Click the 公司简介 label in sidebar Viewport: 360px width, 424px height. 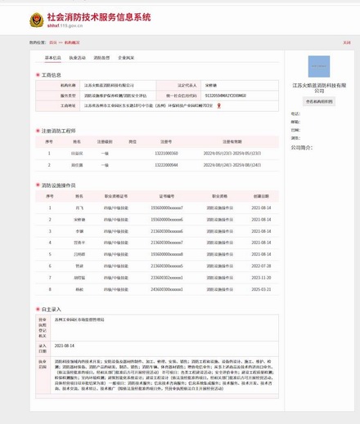302,148
